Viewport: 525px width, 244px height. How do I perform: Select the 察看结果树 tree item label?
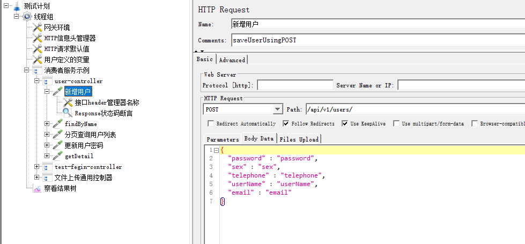(60, 188)
